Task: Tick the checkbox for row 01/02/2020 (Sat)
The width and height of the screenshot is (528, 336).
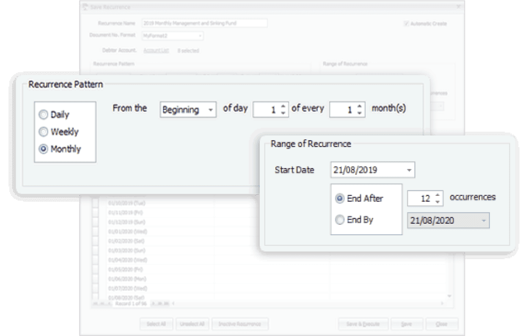Action: [95, 241]
